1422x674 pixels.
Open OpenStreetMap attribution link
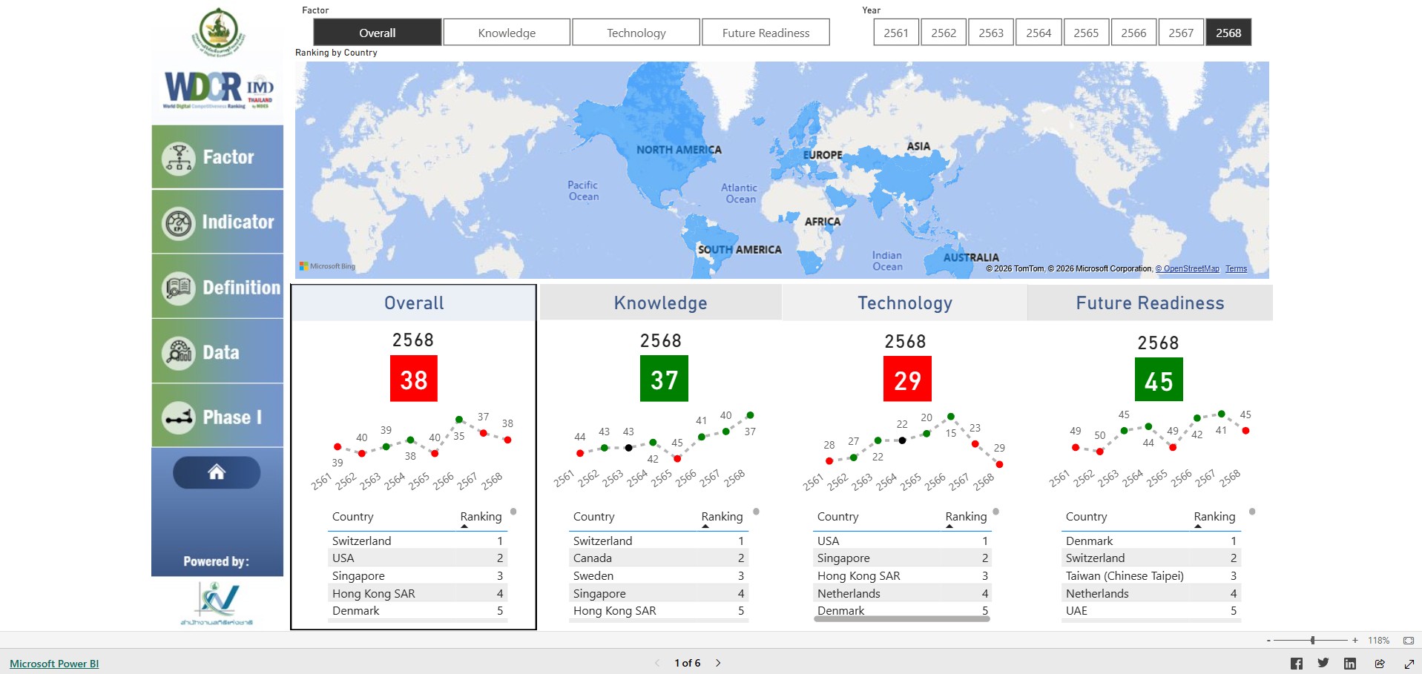pyautogui.click(x=1191, y=269)
